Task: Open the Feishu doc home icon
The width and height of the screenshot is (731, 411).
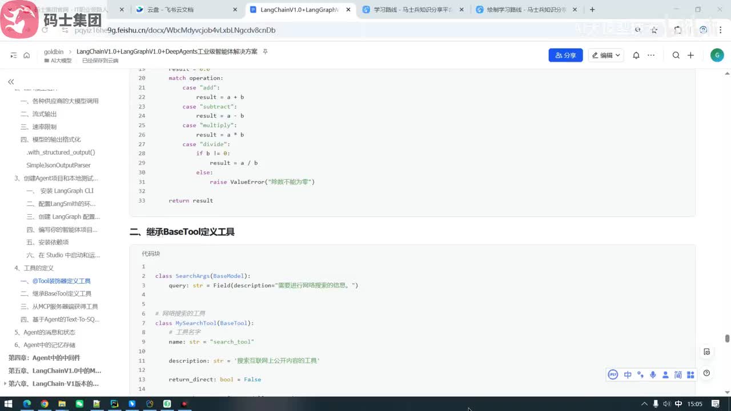Action: click(27, 55)
